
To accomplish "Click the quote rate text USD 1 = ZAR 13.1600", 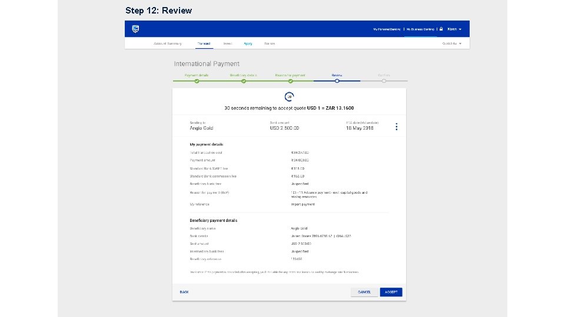I will coord(330,108).
